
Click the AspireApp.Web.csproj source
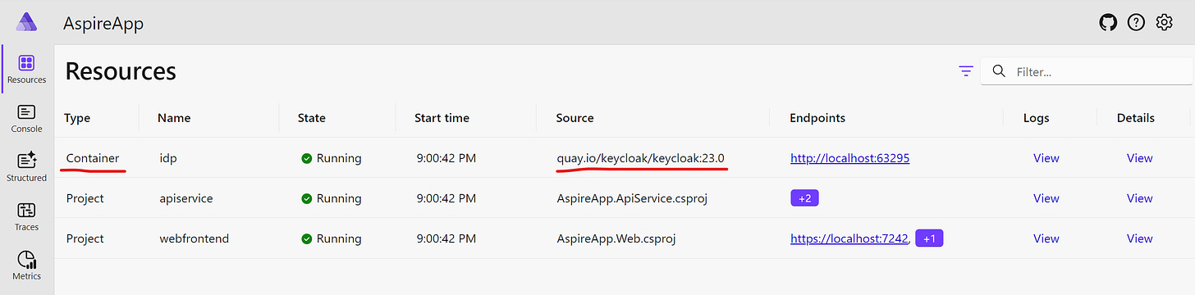[x=616, y=238]
